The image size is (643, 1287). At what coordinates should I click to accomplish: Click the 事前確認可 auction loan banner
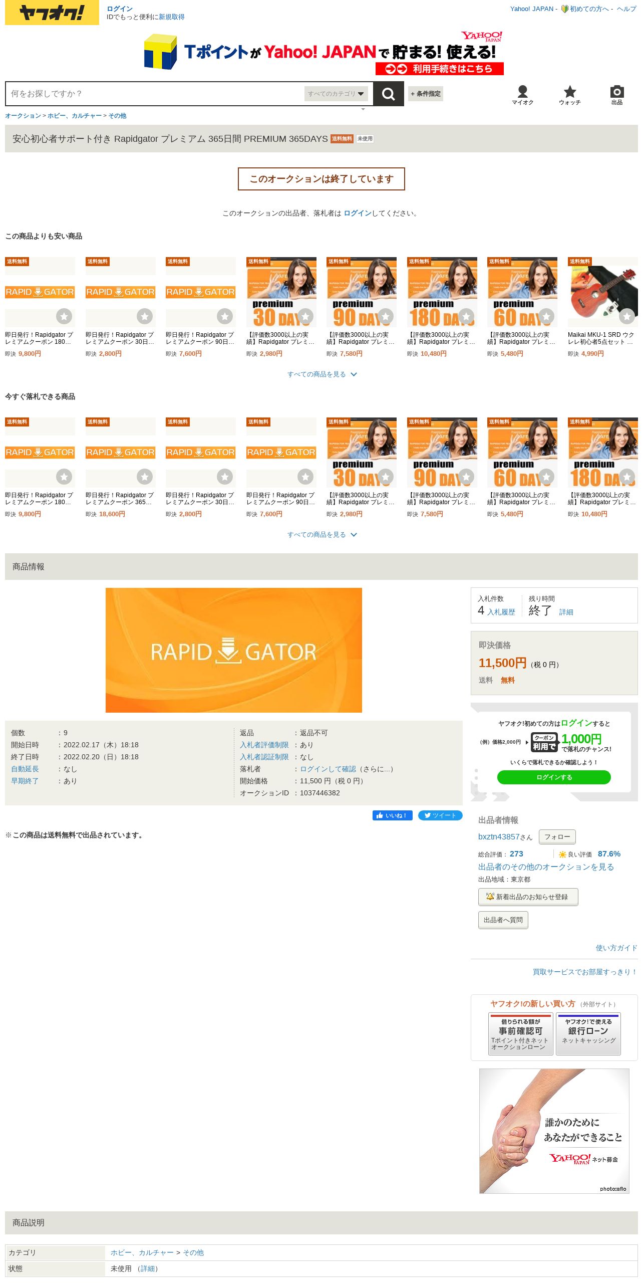point(520,1034)
